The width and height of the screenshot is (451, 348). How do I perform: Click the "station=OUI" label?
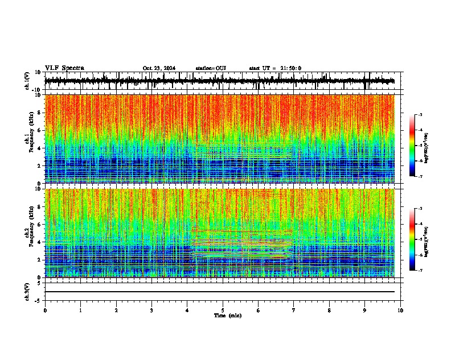(x=211, y=68)
